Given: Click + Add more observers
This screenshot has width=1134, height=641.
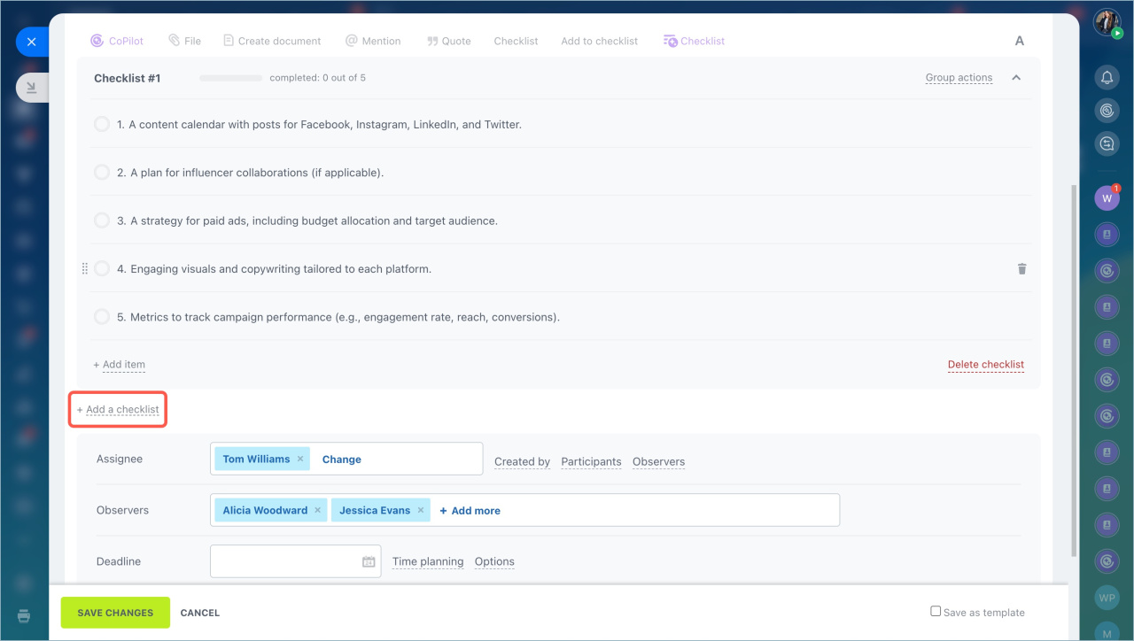Looking at the screenshot, I should [x=470, y=511].
